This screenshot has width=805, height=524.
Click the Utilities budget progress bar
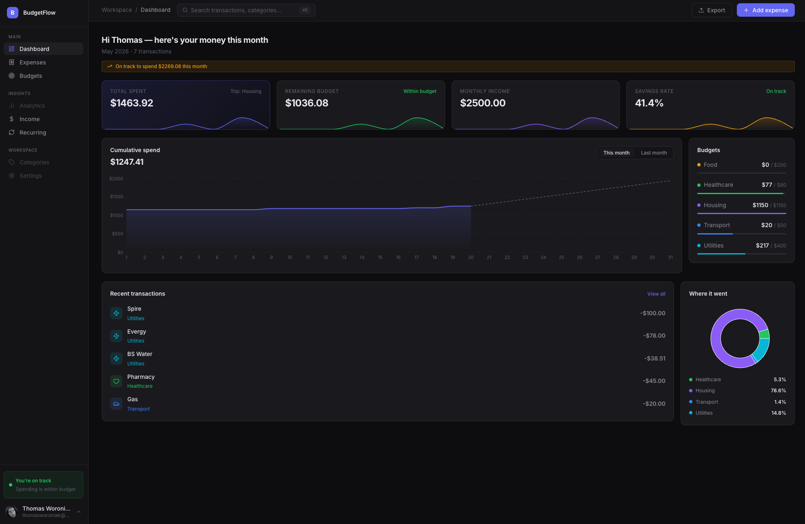click(741, 254)
